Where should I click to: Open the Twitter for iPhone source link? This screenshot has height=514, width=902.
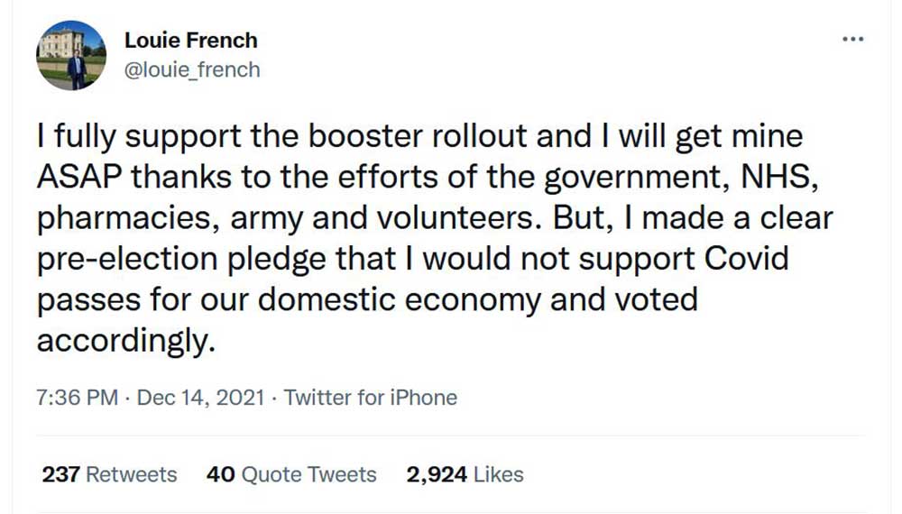point(371,398)
